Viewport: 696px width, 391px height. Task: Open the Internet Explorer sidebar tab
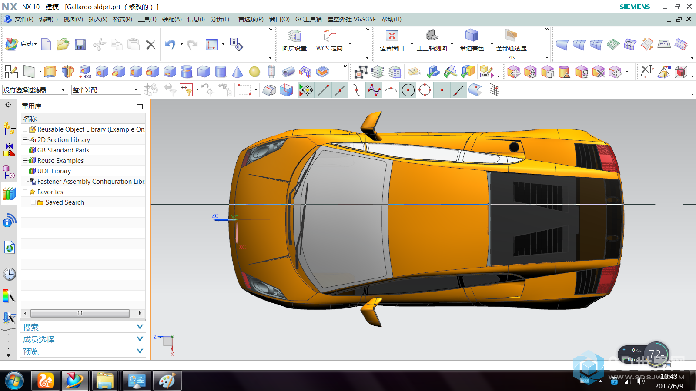pos(9,248)
